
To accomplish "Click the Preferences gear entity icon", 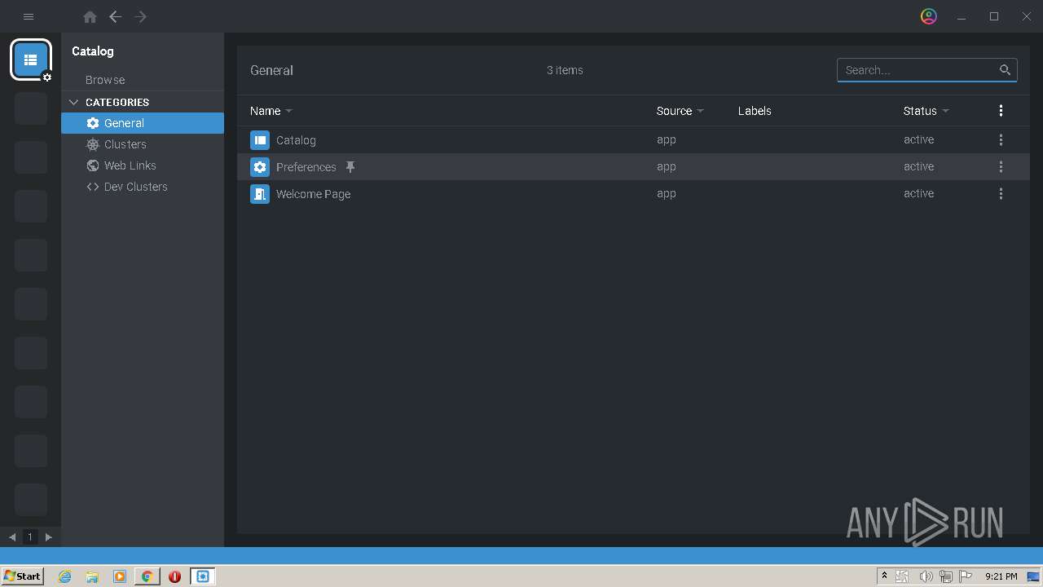I will point(260,167).
